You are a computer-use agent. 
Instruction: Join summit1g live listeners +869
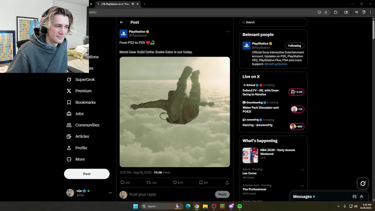pyautogui.click(x=296, y=127)
